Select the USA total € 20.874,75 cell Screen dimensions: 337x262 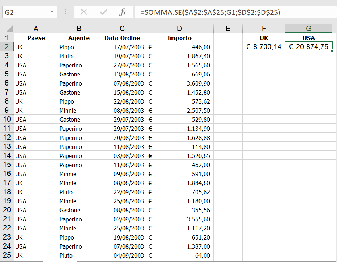[309, 47]
